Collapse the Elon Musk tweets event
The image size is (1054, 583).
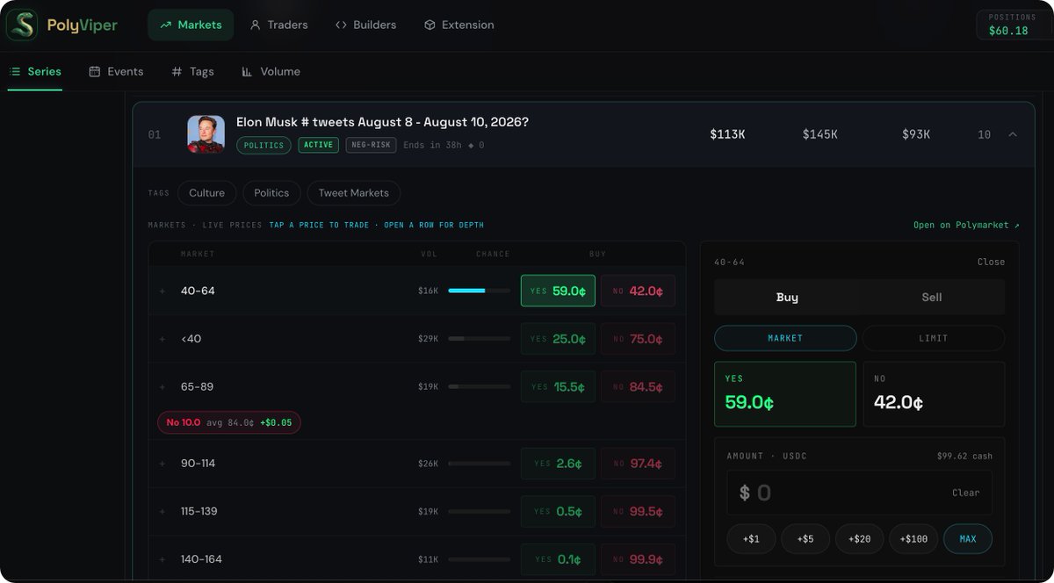point(1013,134)
